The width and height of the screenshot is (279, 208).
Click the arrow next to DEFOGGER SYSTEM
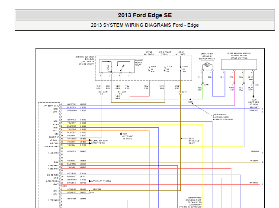pyautogui.click(x=90, y=181)
